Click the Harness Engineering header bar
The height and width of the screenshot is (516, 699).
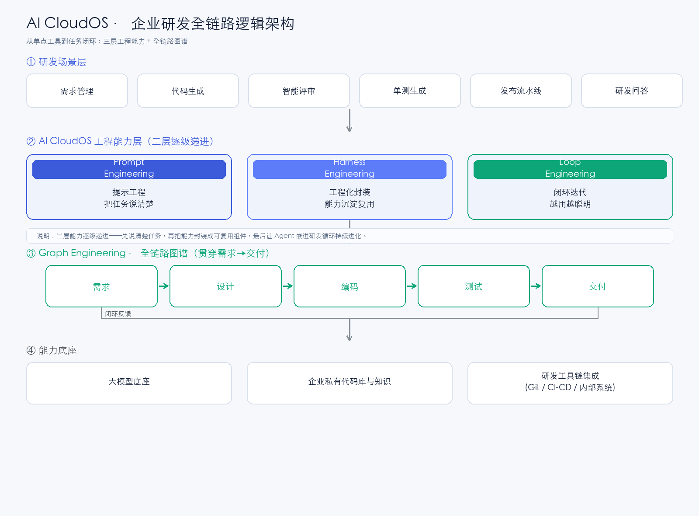click(x=349, y=169)
